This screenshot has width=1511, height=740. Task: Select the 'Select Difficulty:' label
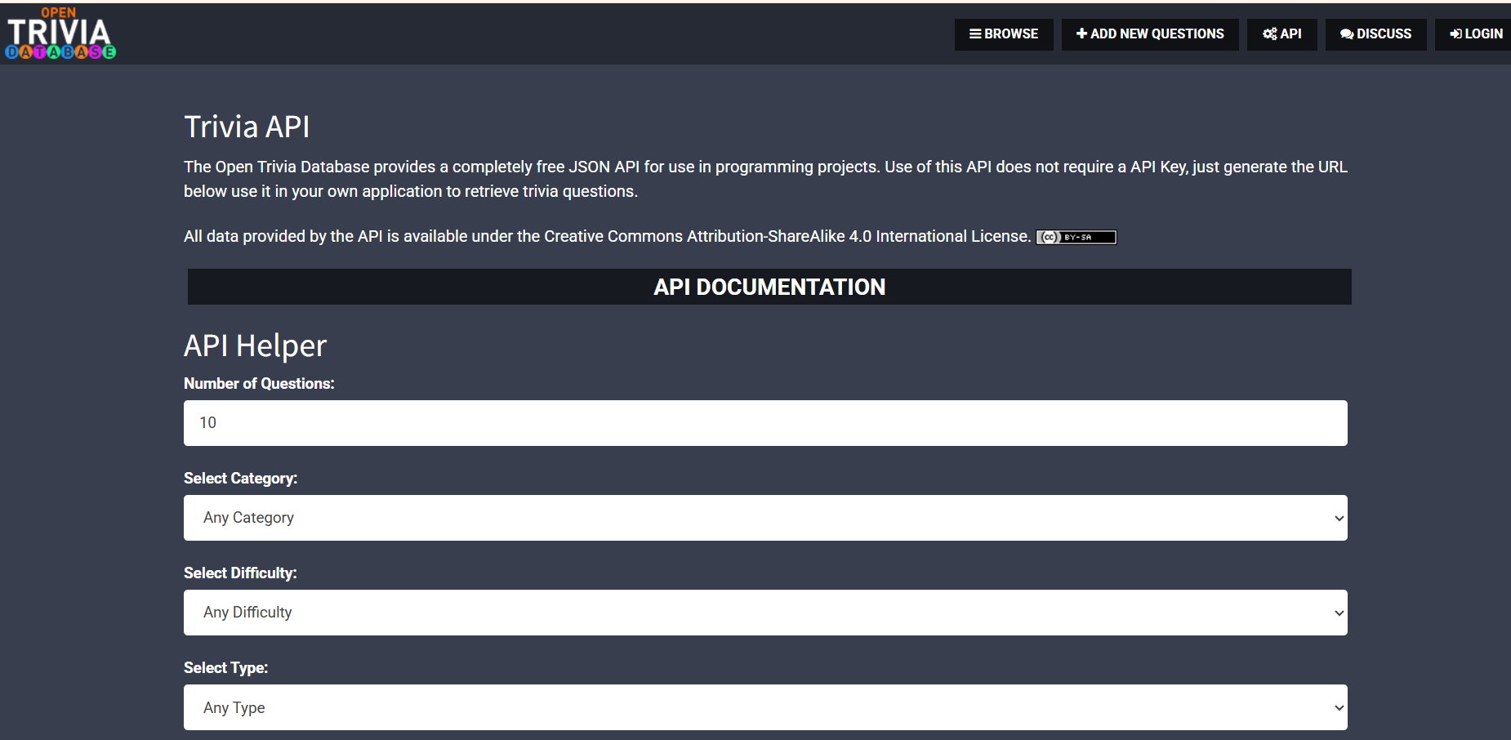pos(240,573)
